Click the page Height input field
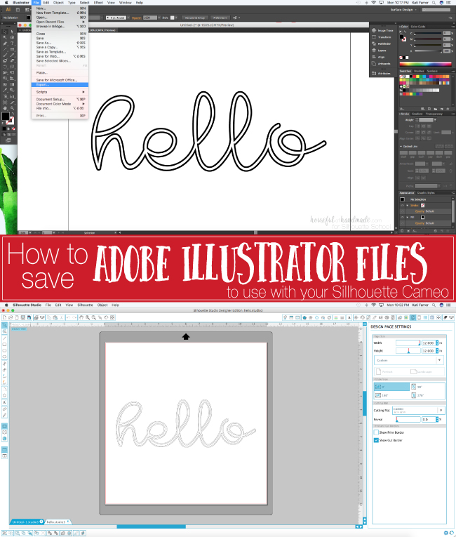The image size is (456, 537). point(428,351)
